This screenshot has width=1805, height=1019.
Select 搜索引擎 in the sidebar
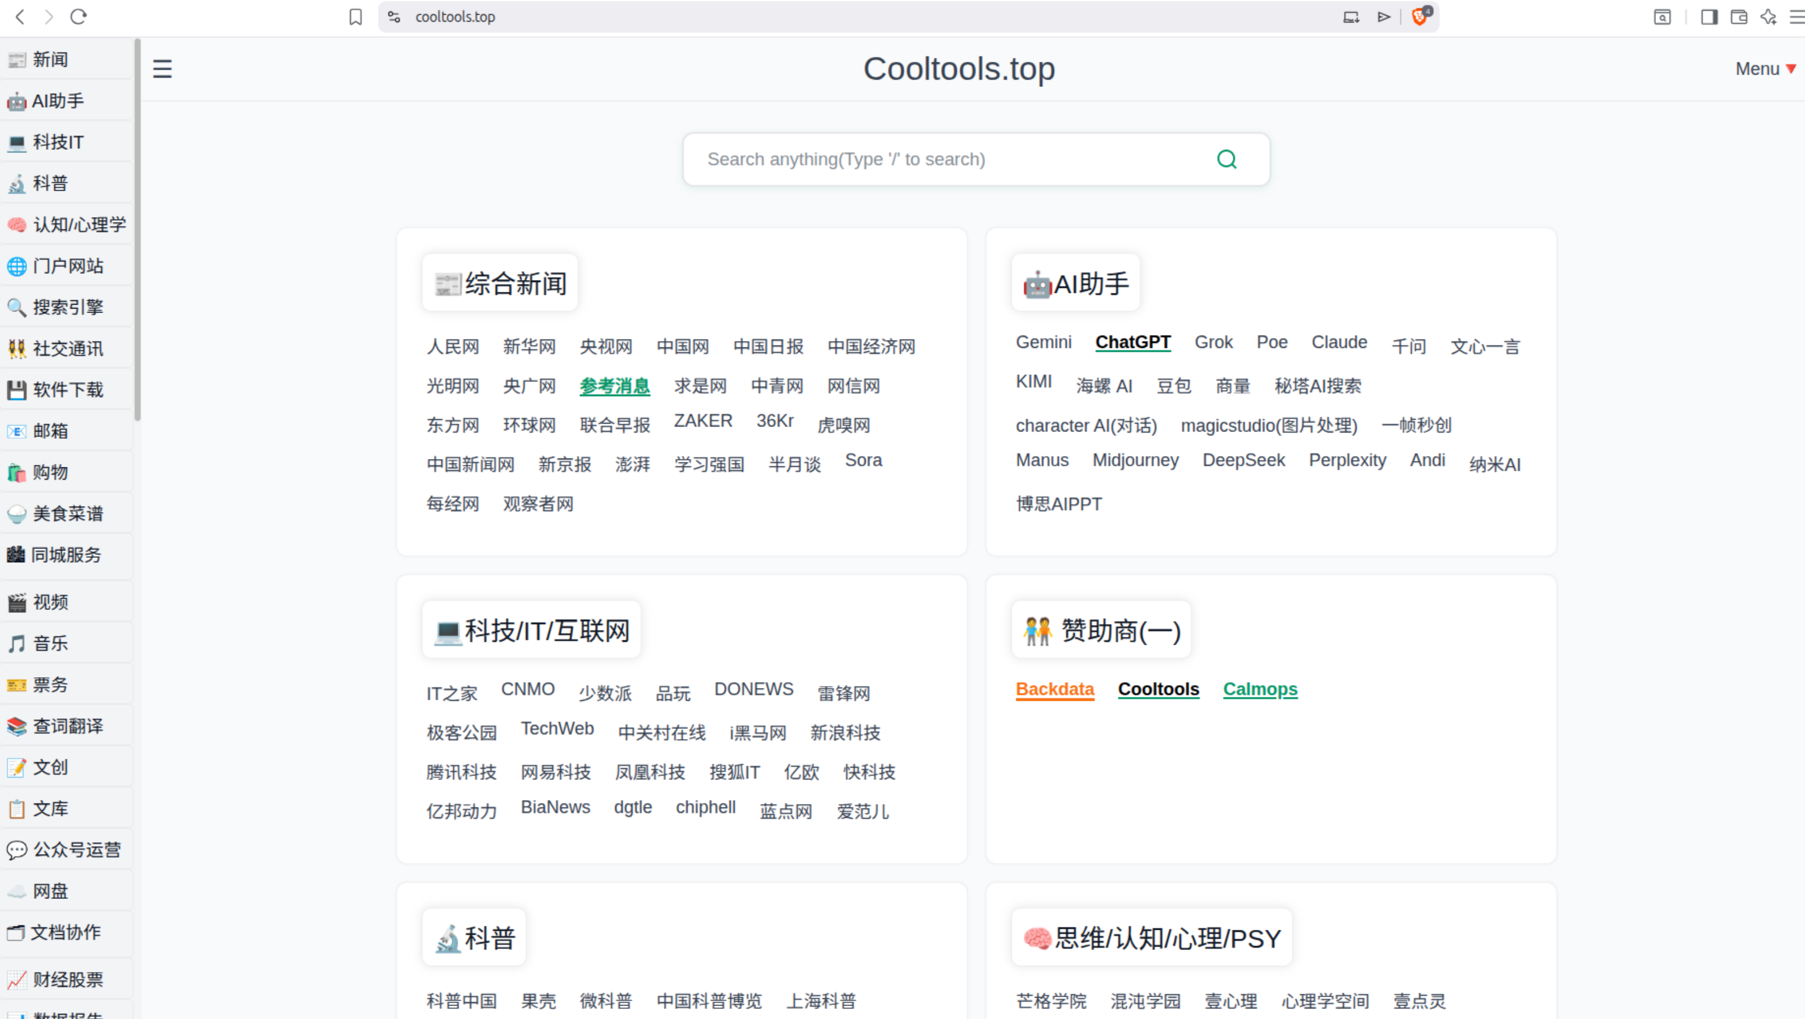[x=66, y=307]
